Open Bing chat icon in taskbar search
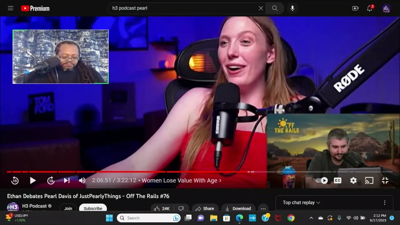Viewport: 400px width, 225px height. [x=176, y=218]
